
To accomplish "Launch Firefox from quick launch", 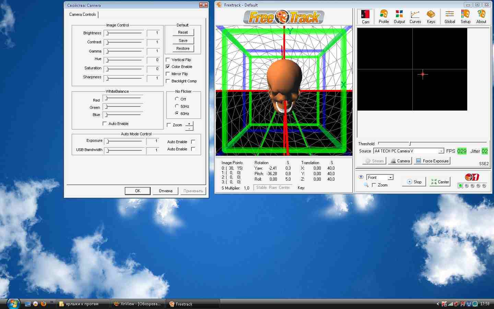I will [x=43, y=304].
